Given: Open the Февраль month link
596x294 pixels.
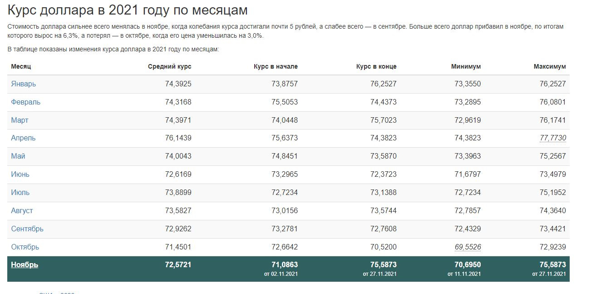Looking at the screenshot, I should pyautogui.click(x=26, y=102).
